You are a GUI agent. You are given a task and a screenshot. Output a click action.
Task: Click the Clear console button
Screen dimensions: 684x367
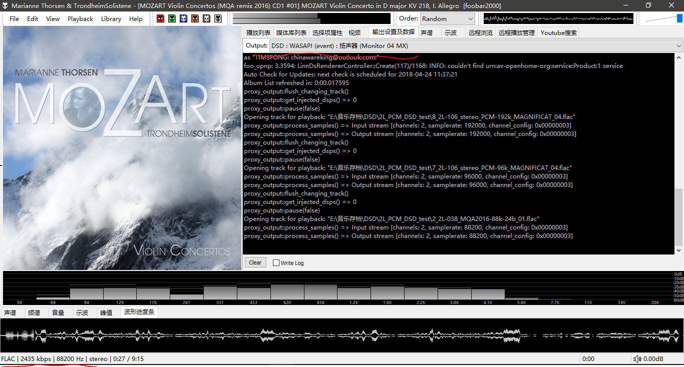[x=255, y=262]
